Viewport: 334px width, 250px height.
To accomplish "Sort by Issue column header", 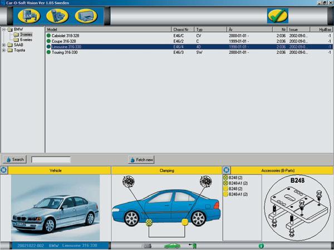I will coord(298,29).
